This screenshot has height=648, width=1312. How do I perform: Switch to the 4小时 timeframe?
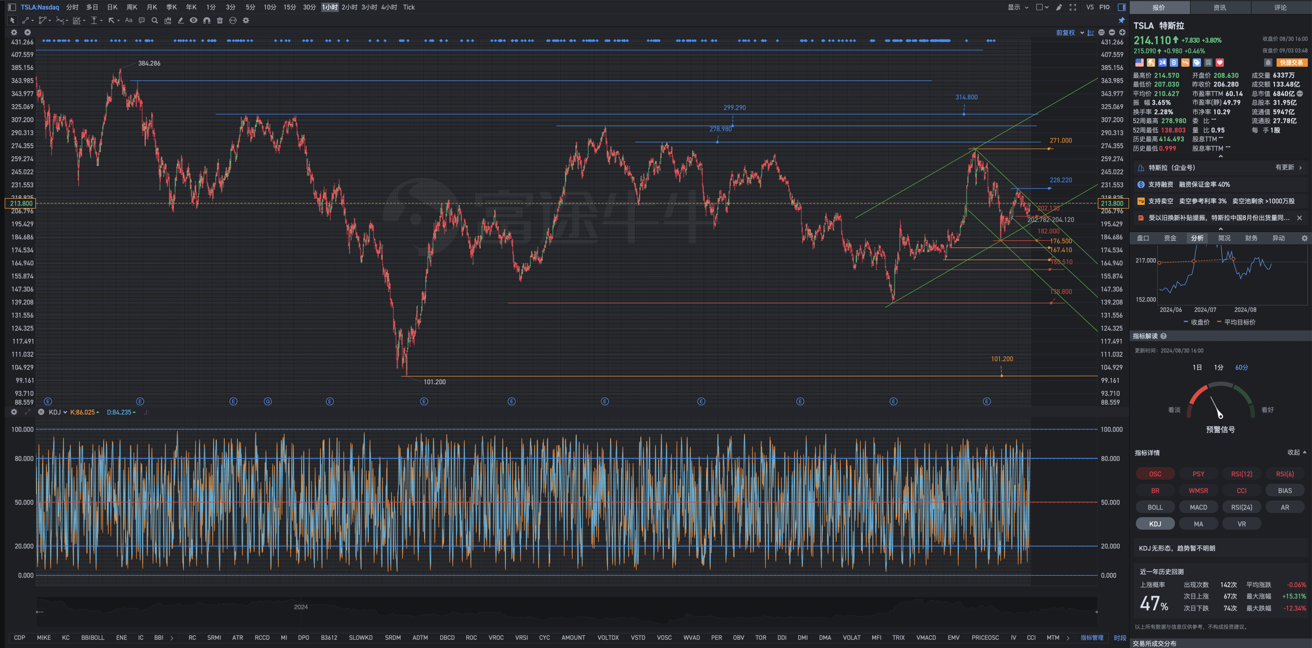coord(389,7)
